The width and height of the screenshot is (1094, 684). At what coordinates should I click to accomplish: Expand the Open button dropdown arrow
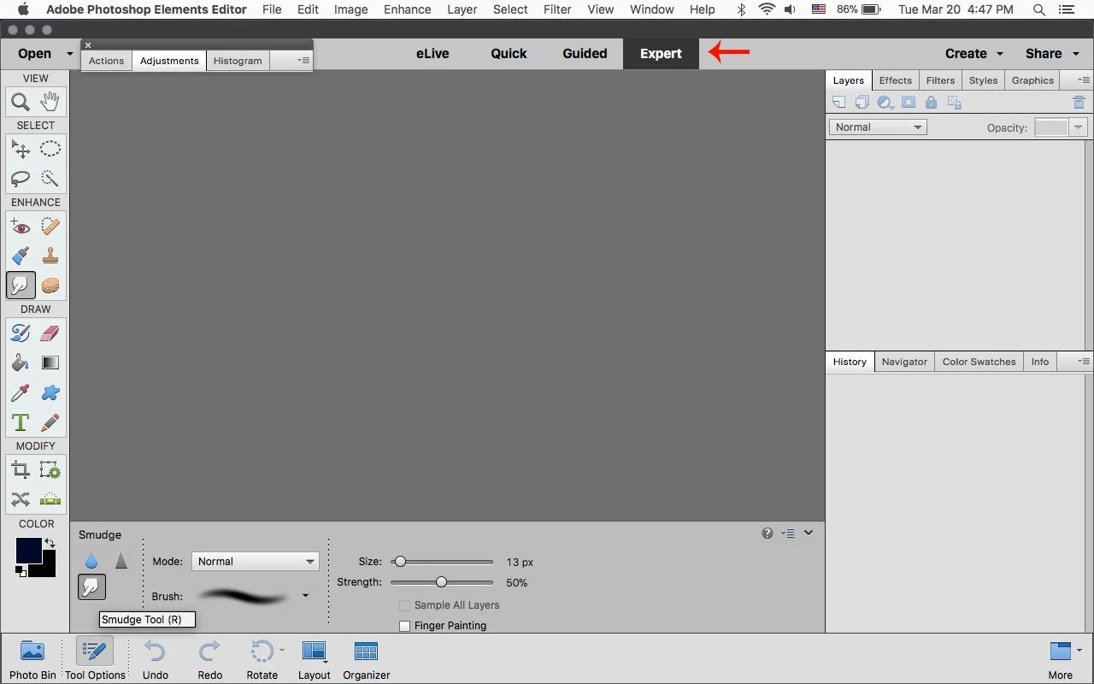pyautogui.click(x=70, y=54)
